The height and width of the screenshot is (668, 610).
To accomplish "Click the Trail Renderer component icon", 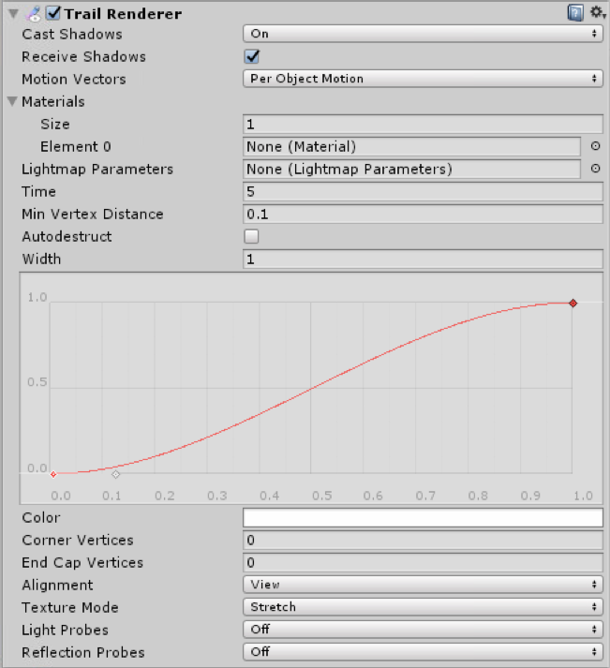I will tap(34, 14).
